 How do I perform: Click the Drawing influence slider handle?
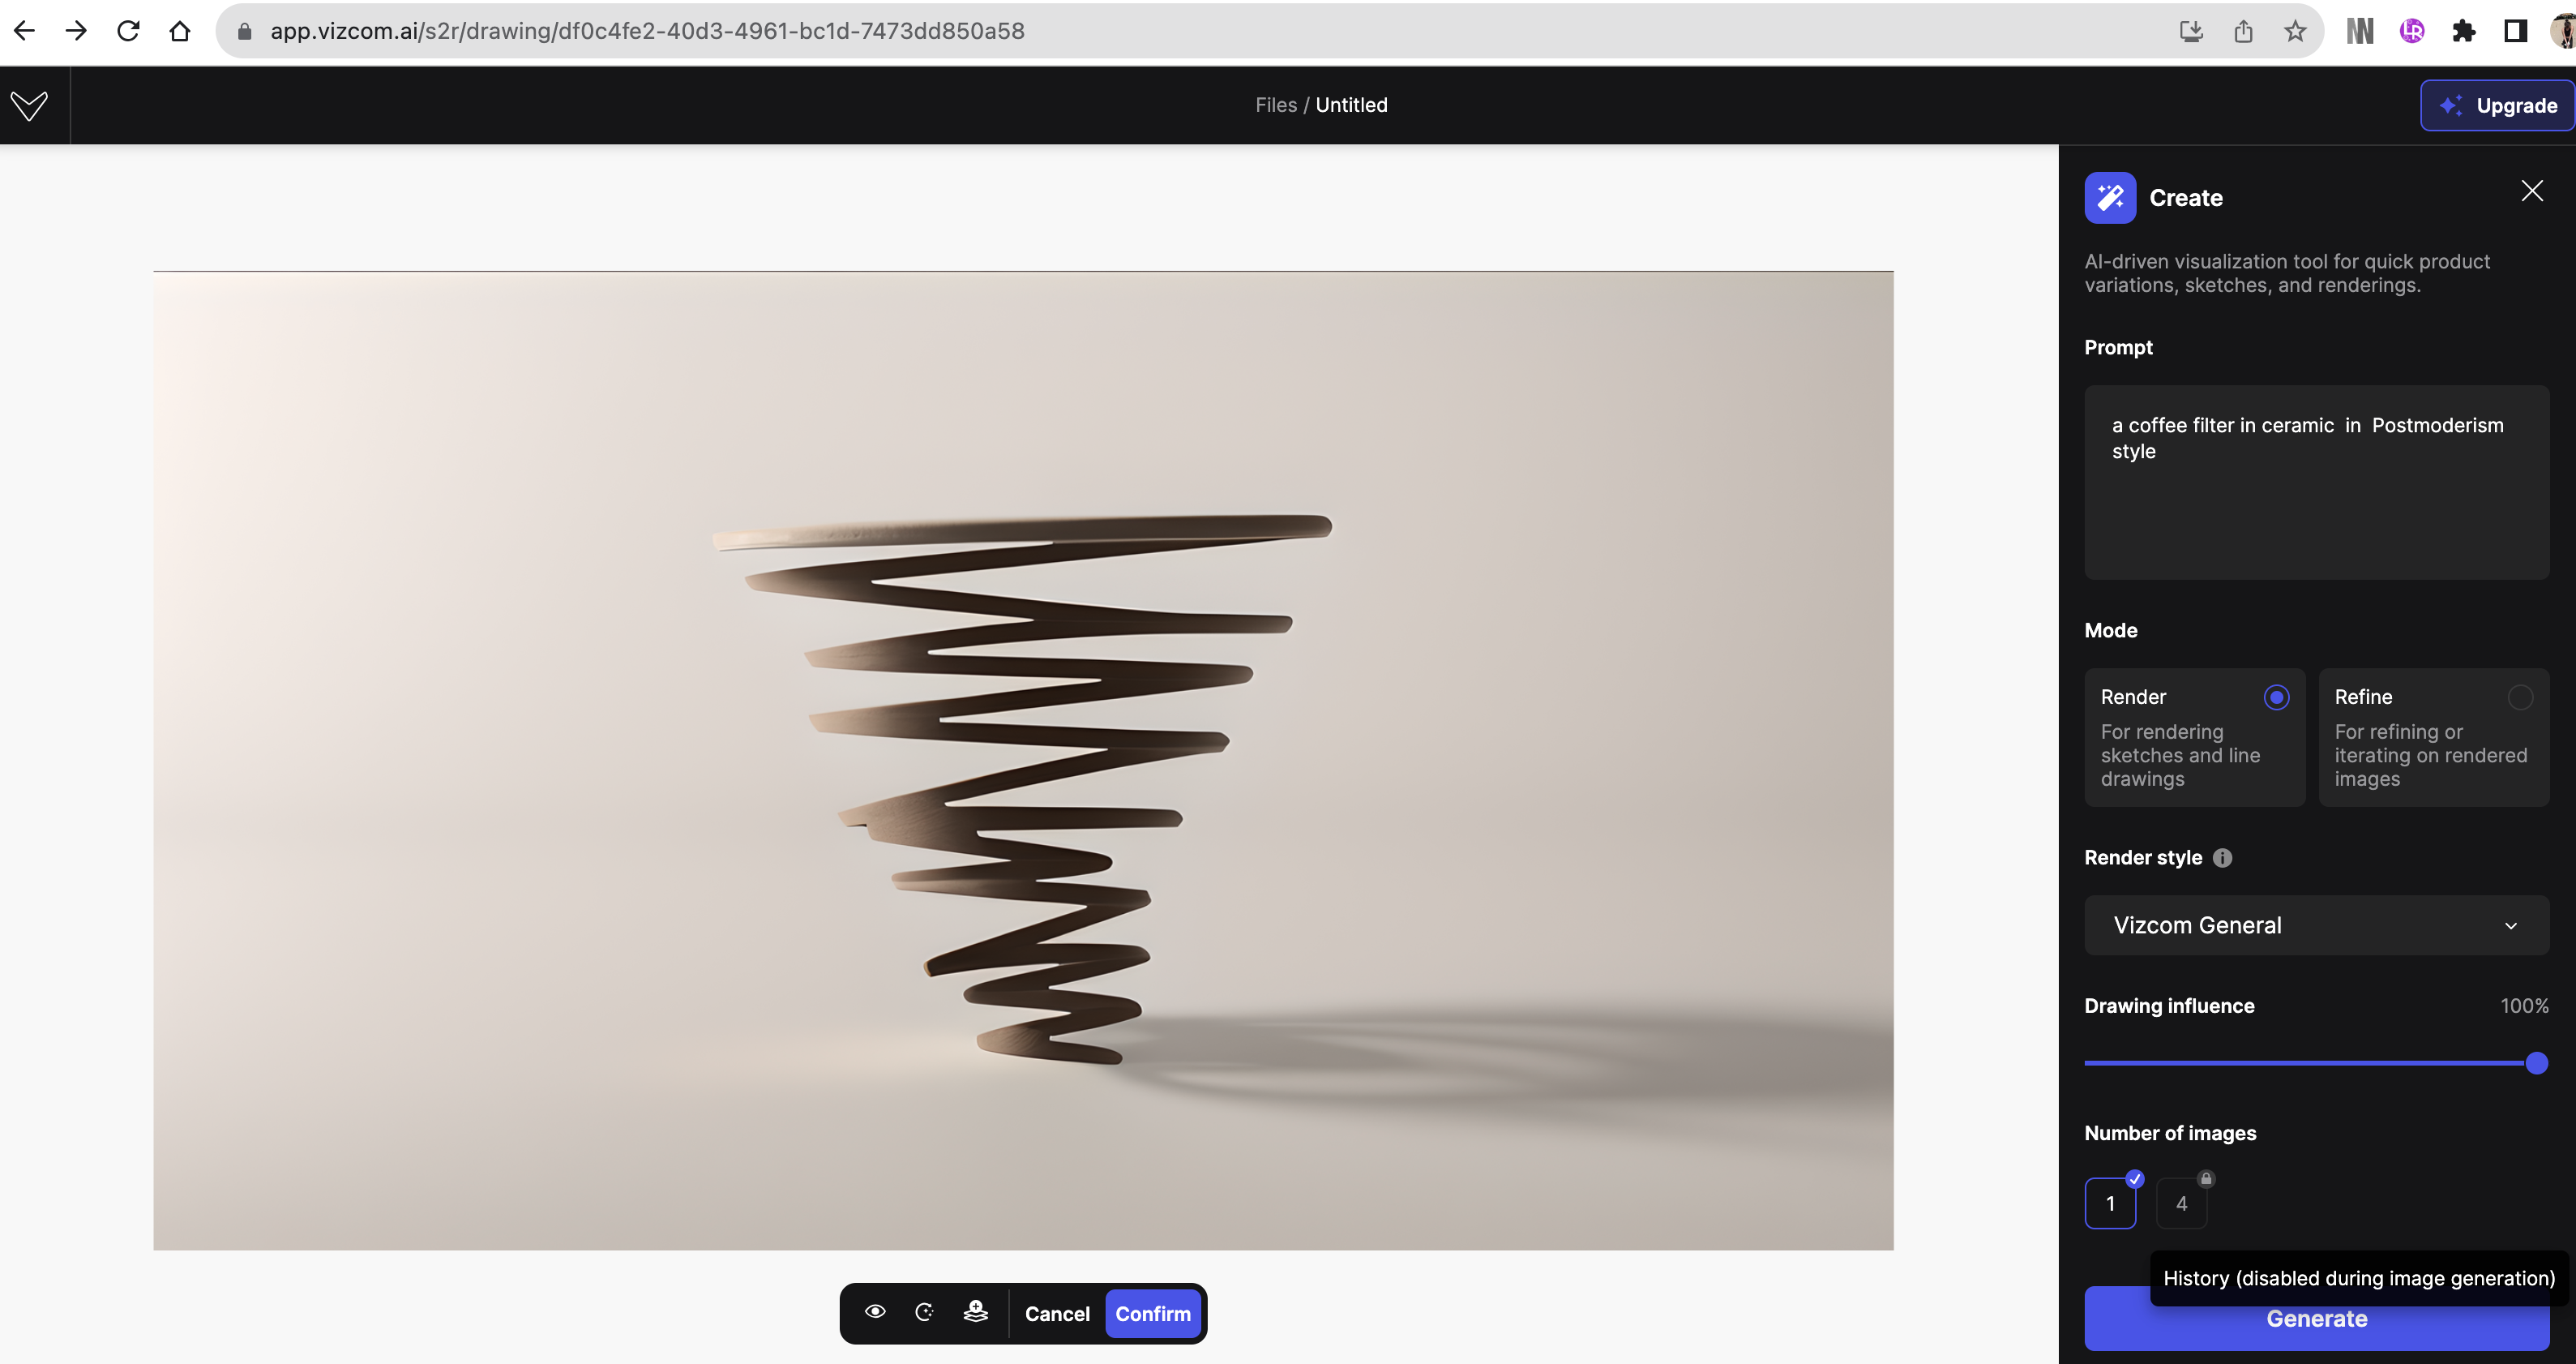coord(2536,1063)
